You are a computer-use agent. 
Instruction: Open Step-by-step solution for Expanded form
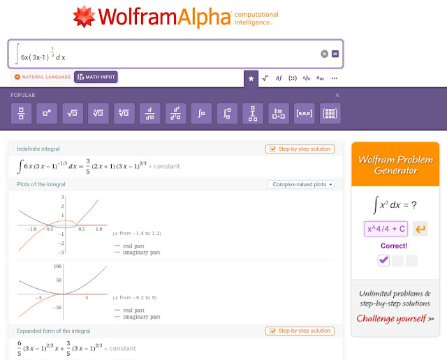pyautogui.click(x=300, y=331)
